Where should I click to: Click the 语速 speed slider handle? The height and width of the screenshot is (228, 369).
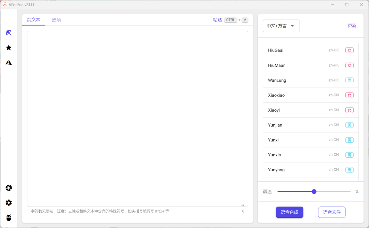tap(314, 191)
